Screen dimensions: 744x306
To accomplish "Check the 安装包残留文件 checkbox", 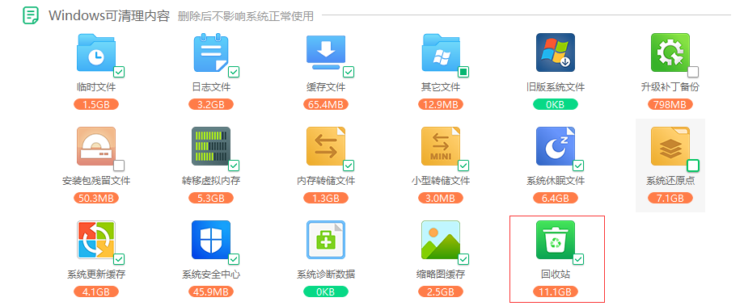I will tap(119, 166).
